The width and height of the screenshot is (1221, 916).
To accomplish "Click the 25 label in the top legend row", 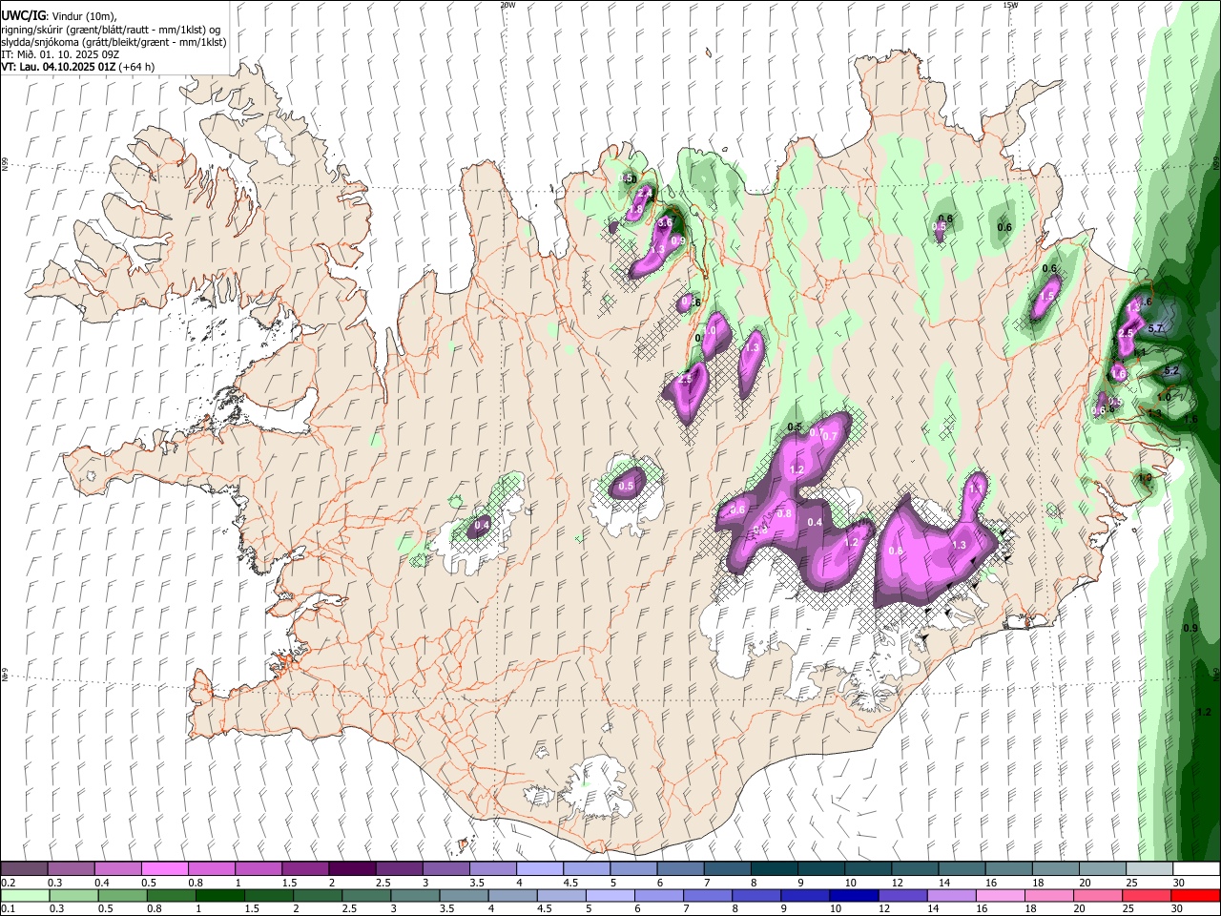I will coord(1132,883).
